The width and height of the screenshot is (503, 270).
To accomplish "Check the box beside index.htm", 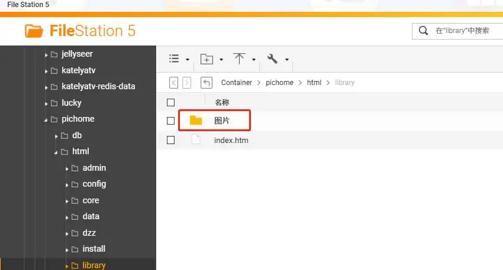I will (171, 140).
